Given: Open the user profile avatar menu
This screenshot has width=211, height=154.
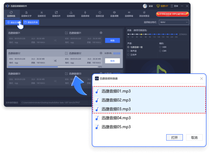Looking at the screenshot, I should click(x=145, y=6).
